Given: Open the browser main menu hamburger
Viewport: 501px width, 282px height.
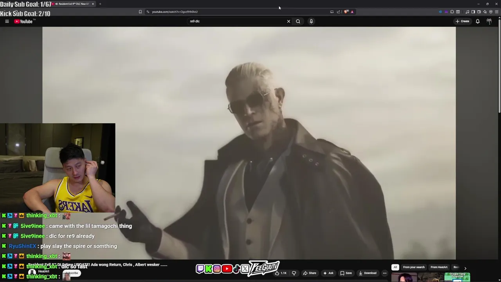Looking at the screenshot, I should [497, 12].
